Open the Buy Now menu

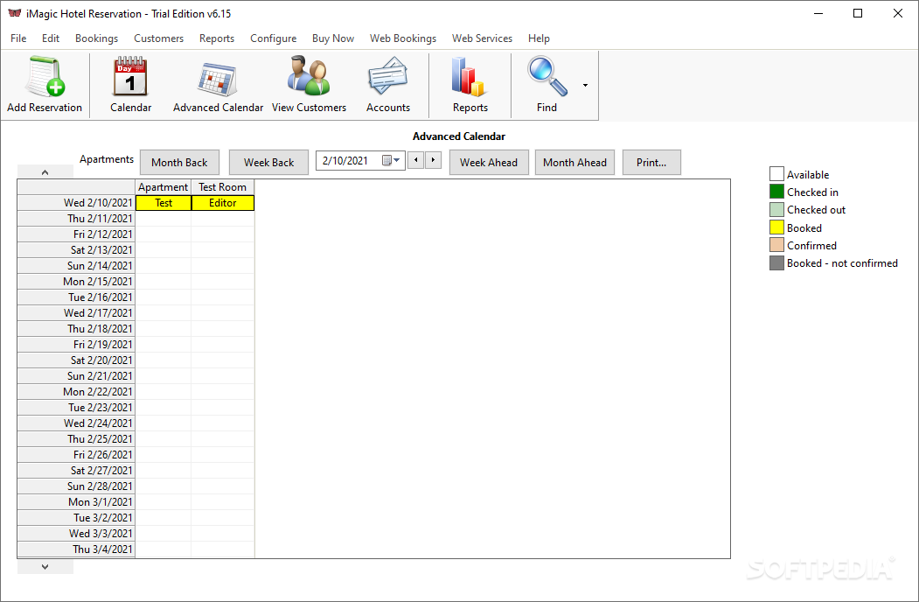(x=333, y=38)
